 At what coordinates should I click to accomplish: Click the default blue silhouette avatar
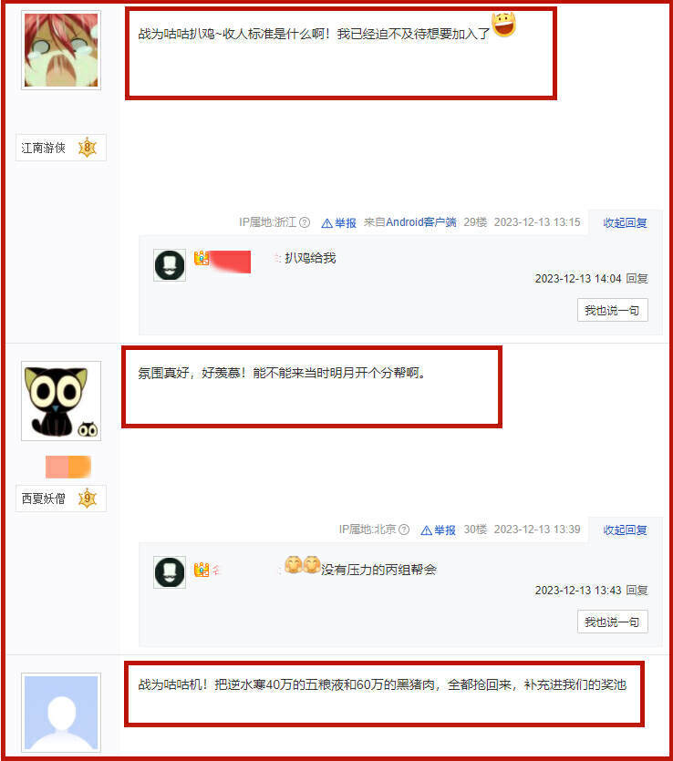(x=61, y=713)
